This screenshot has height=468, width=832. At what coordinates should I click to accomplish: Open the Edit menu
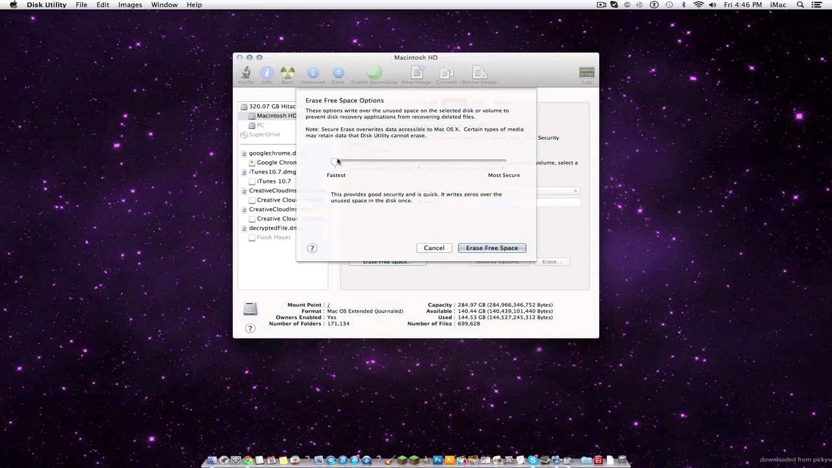[103, 5]
